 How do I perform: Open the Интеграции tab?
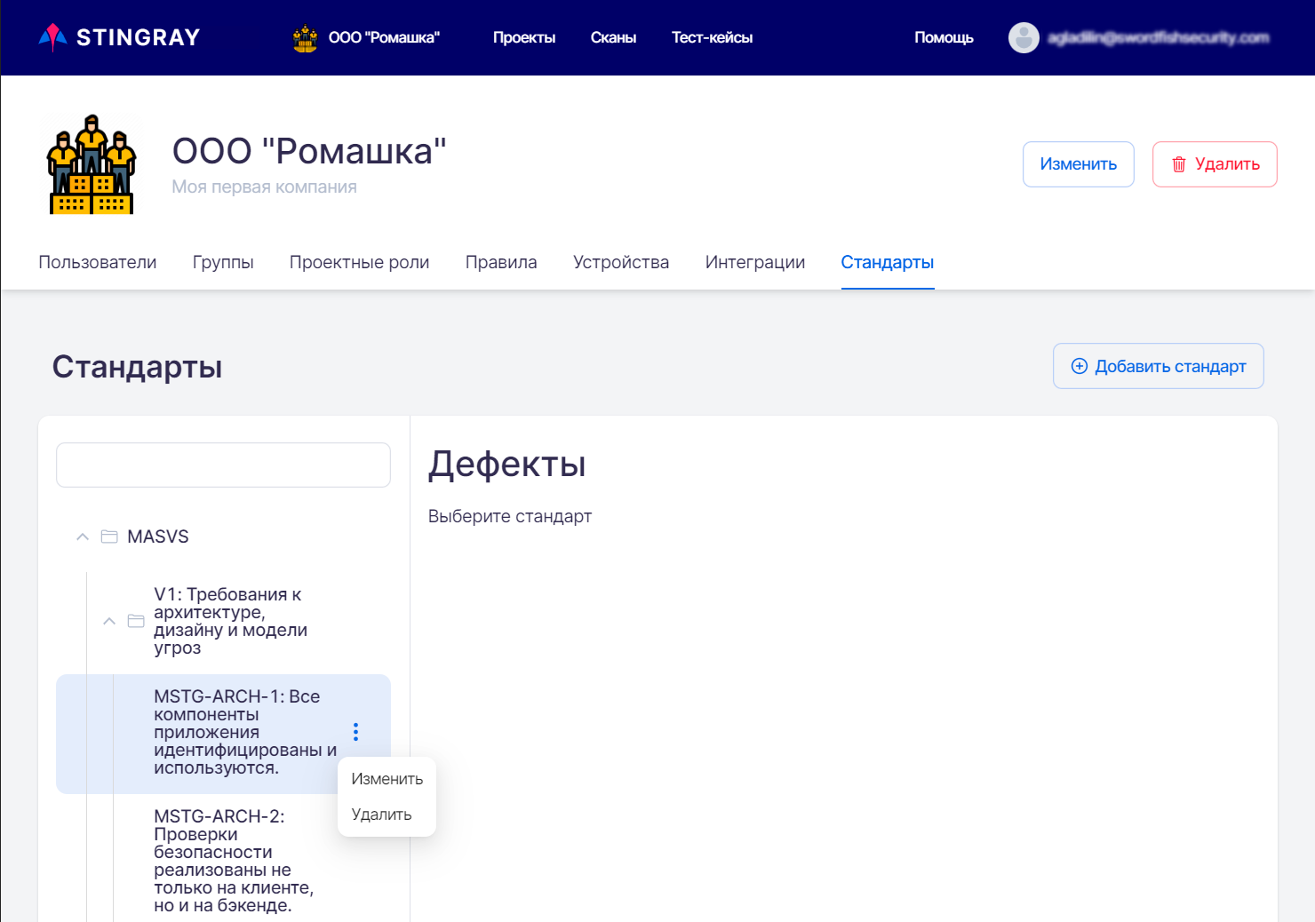click(x=754, y=262)
